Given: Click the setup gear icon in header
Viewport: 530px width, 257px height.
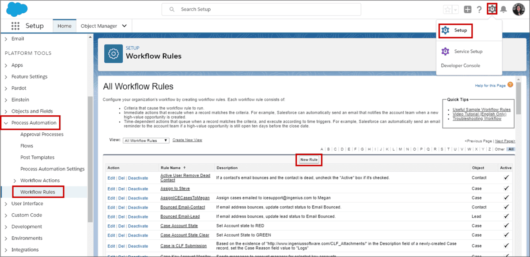Looking at the screenshot, I should point(492,9).
